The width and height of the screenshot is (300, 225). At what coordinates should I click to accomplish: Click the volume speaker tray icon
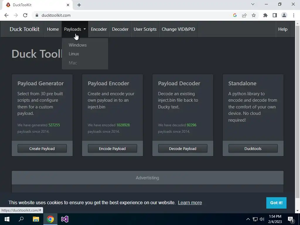tap(262, 219)
